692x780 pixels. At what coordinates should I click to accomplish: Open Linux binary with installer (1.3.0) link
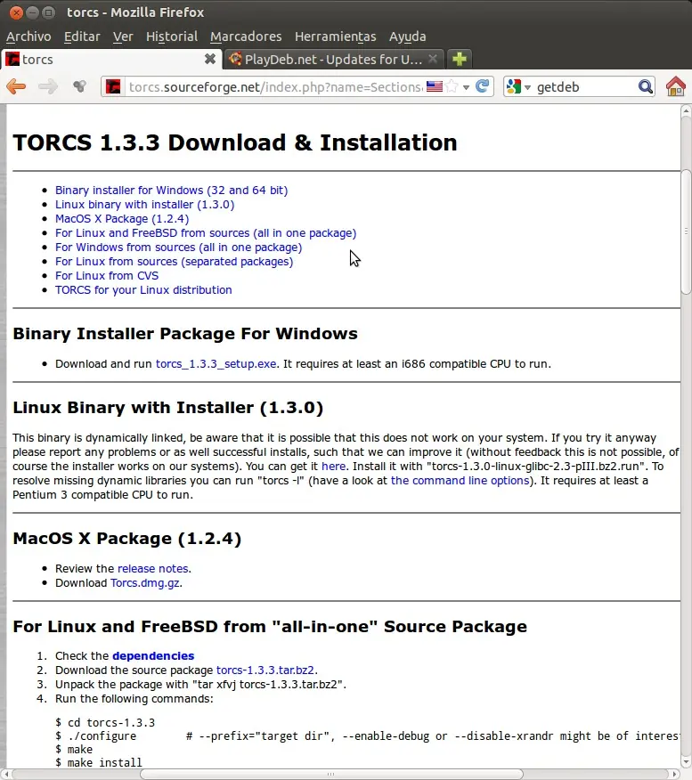tap(144, 205)
